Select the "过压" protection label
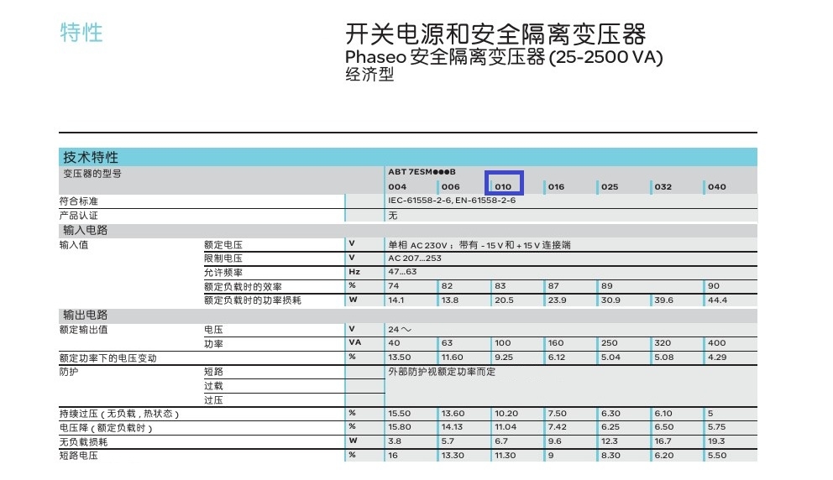833x480 pixels. tap(213, 399)
